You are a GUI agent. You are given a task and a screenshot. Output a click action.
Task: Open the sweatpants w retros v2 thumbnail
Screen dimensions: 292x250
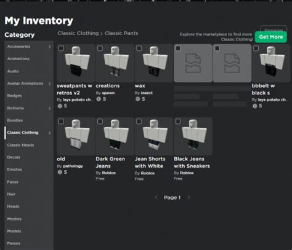tap(76, 63)
